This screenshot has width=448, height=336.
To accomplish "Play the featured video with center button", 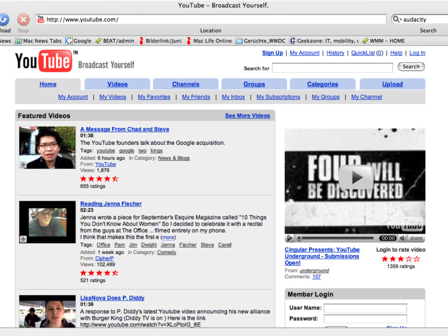I will pos(355,177).
